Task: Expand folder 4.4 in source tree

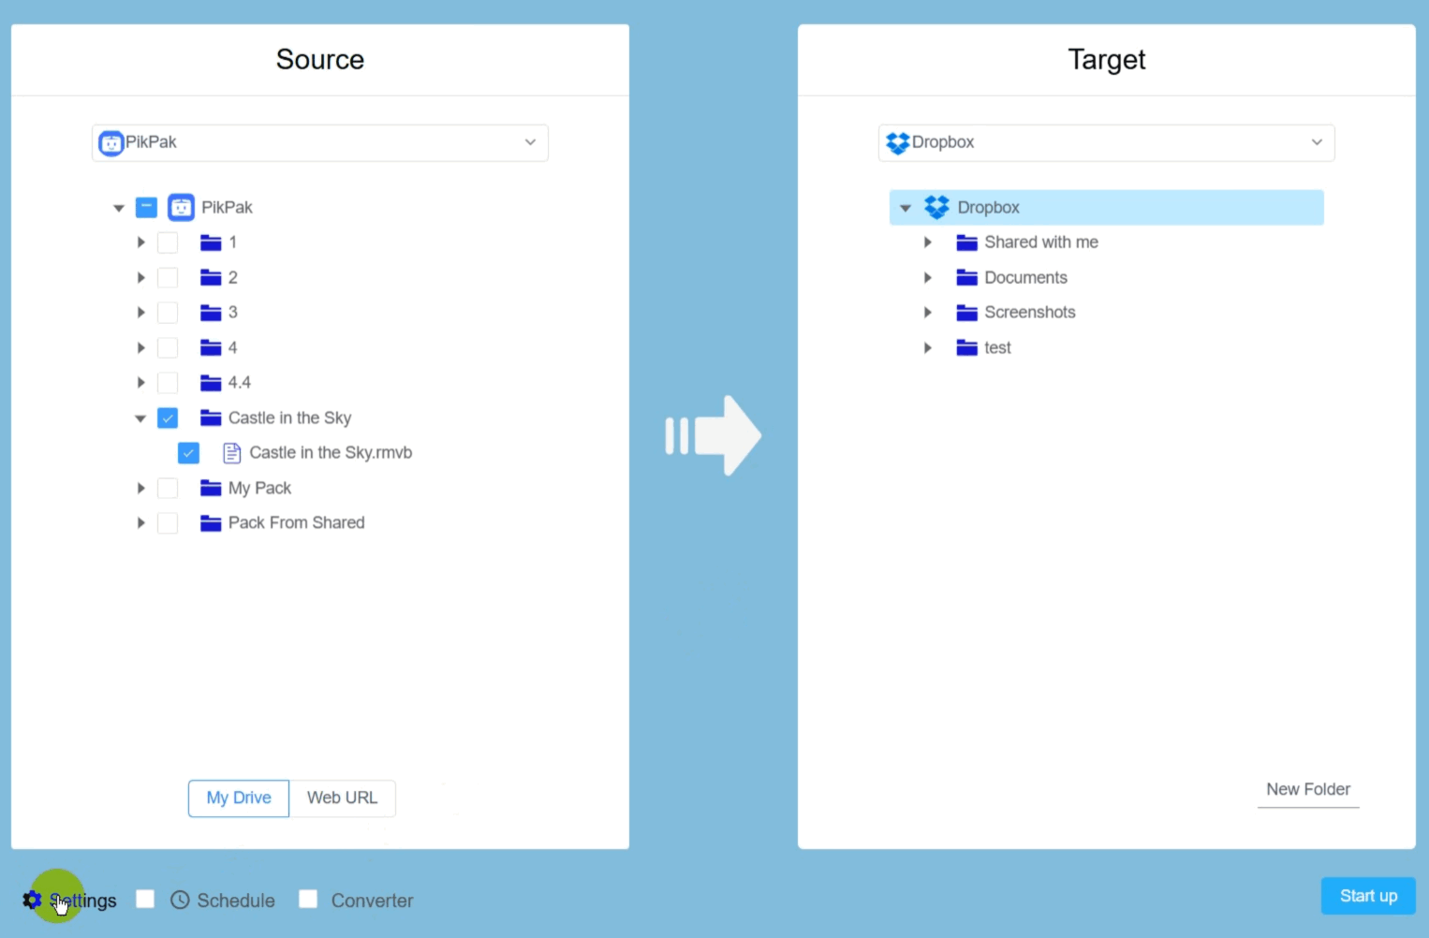Action: [x=140, y=383]
